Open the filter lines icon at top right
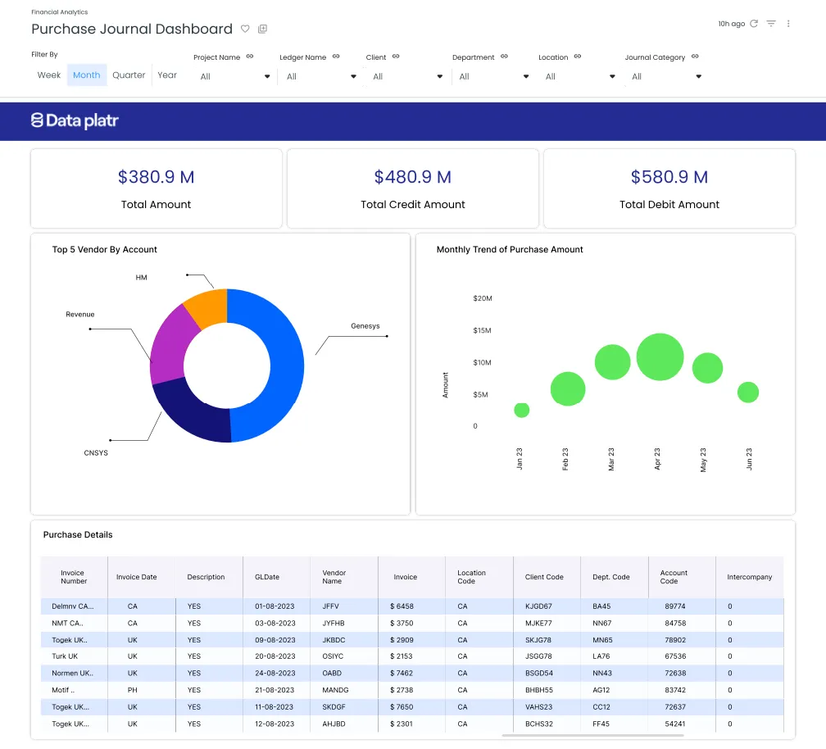 point(771,24)
